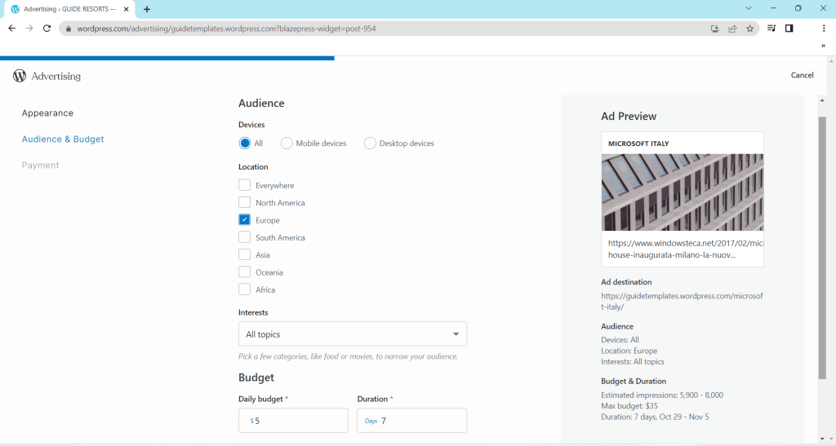Select the Mobile devices radio button
The height and width of the screenshot is (446, 836).
pyautogui.click(x=287, y=144)
